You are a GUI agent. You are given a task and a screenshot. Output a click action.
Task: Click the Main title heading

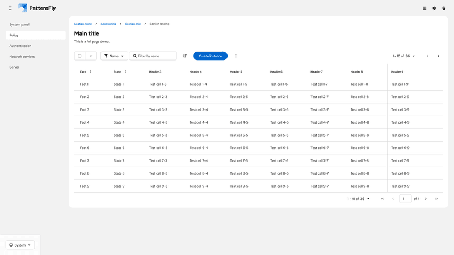(87, 33)
